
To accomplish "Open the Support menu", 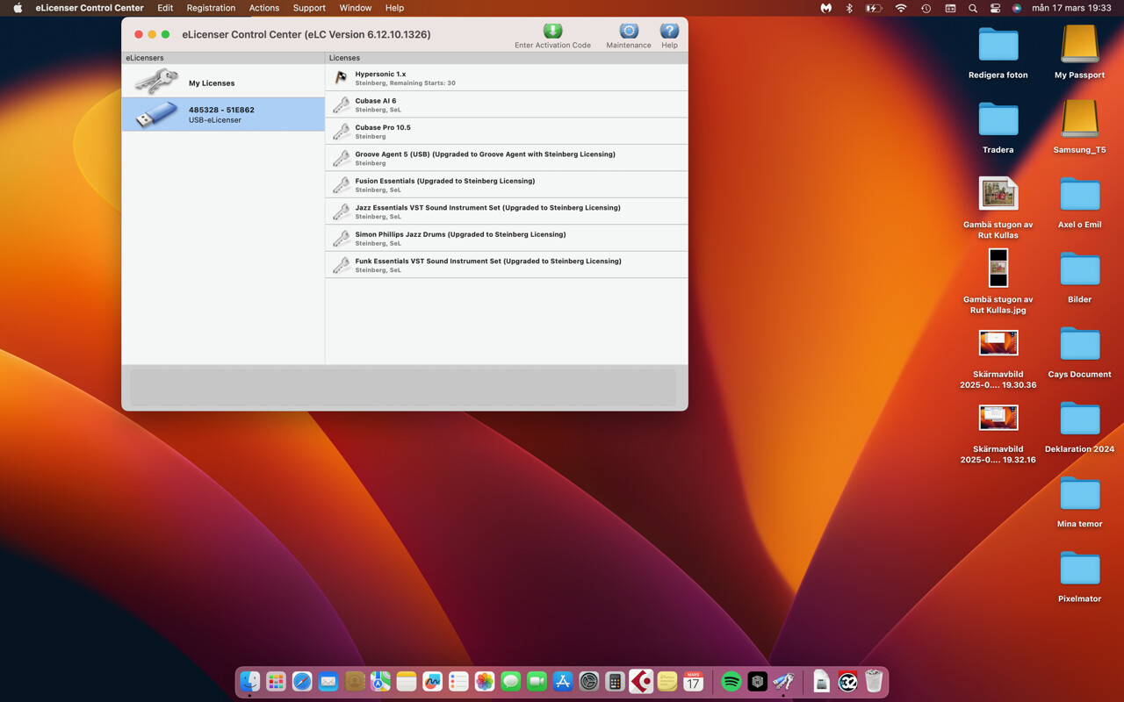I will [309, 8].
